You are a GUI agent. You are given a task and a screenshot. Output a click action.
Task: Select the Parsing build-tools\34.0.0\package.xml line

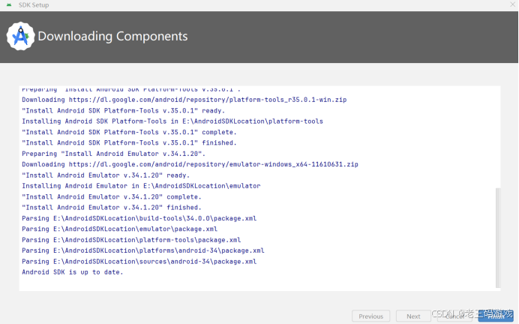pos(139,218)
